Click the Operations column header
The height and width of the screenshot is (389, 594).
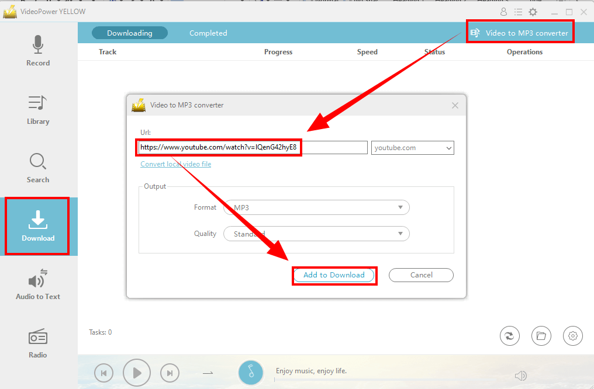click(x=524, y=52)
